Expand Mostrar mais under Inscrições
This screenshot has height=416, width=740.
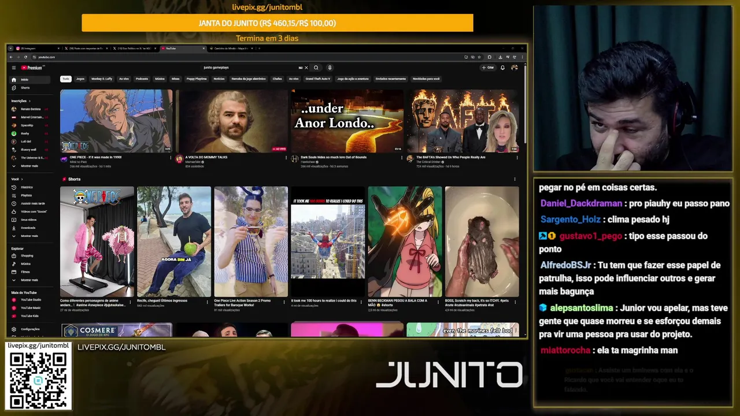click(x=30, y=166)
